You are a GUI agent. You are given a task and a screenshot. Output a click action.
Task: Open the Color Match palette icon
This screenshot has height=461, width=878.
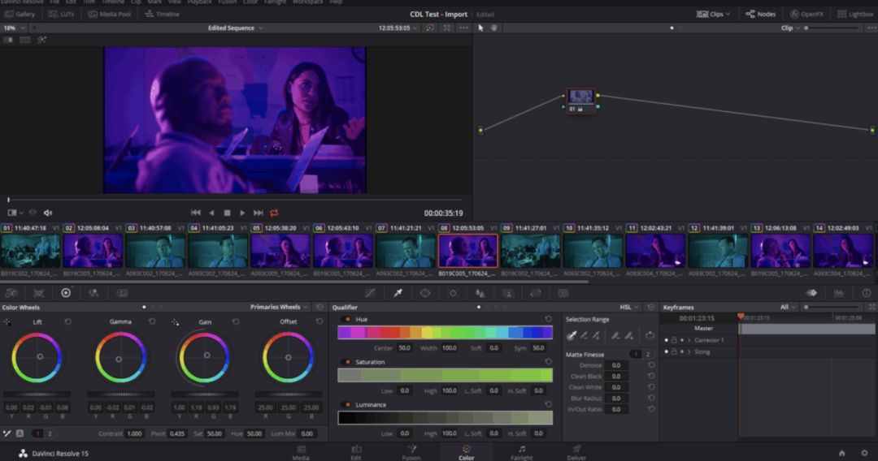[x=39, y=293]
